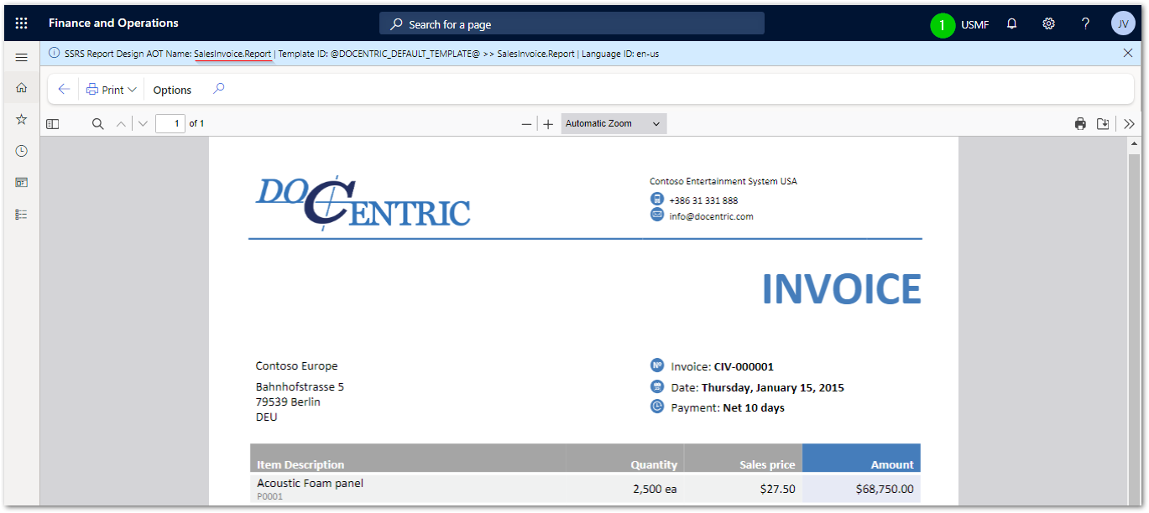Viewport: 1149px width, 513px height.
Task: Open the Settings gear menu
Action: tap(1048, 23)
